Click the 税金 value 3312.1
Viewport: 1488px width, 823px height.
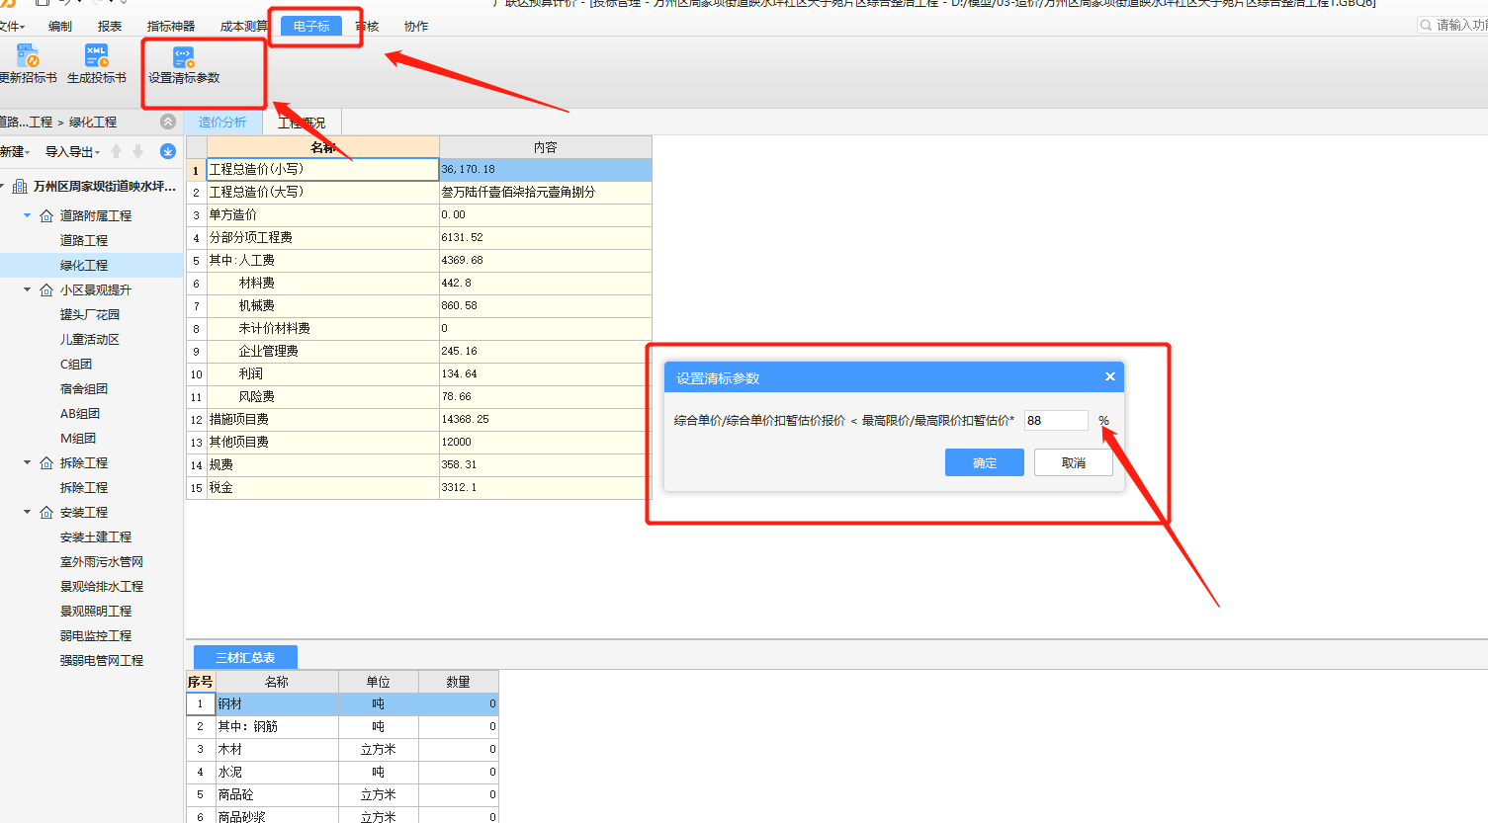point(546,487)
